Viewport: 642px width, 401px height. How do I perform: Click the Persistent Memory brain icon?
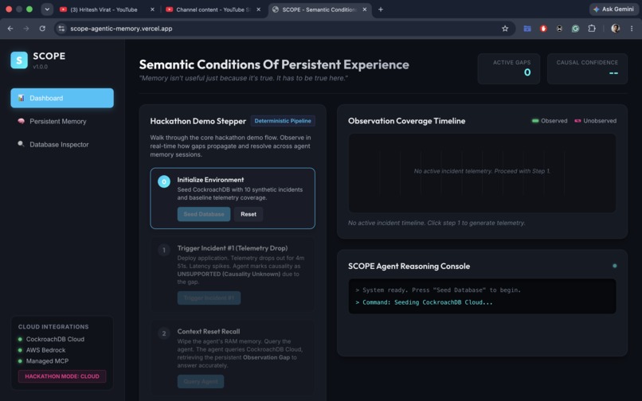(x=21, y=121)
